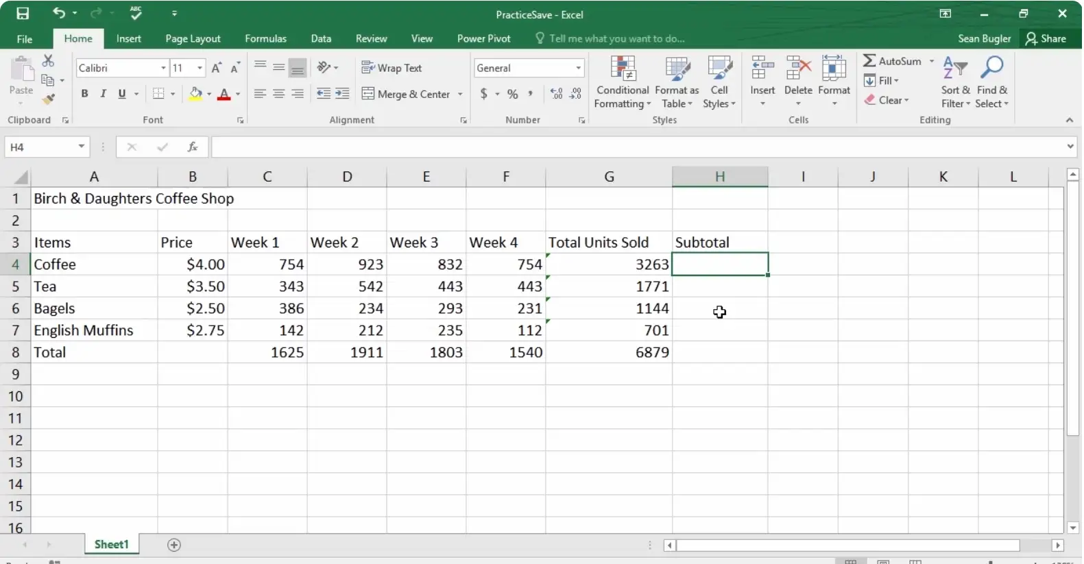Click the Clear button in Editing group
The height and width of the screenshot is (564, 1084).
(887, 100)
